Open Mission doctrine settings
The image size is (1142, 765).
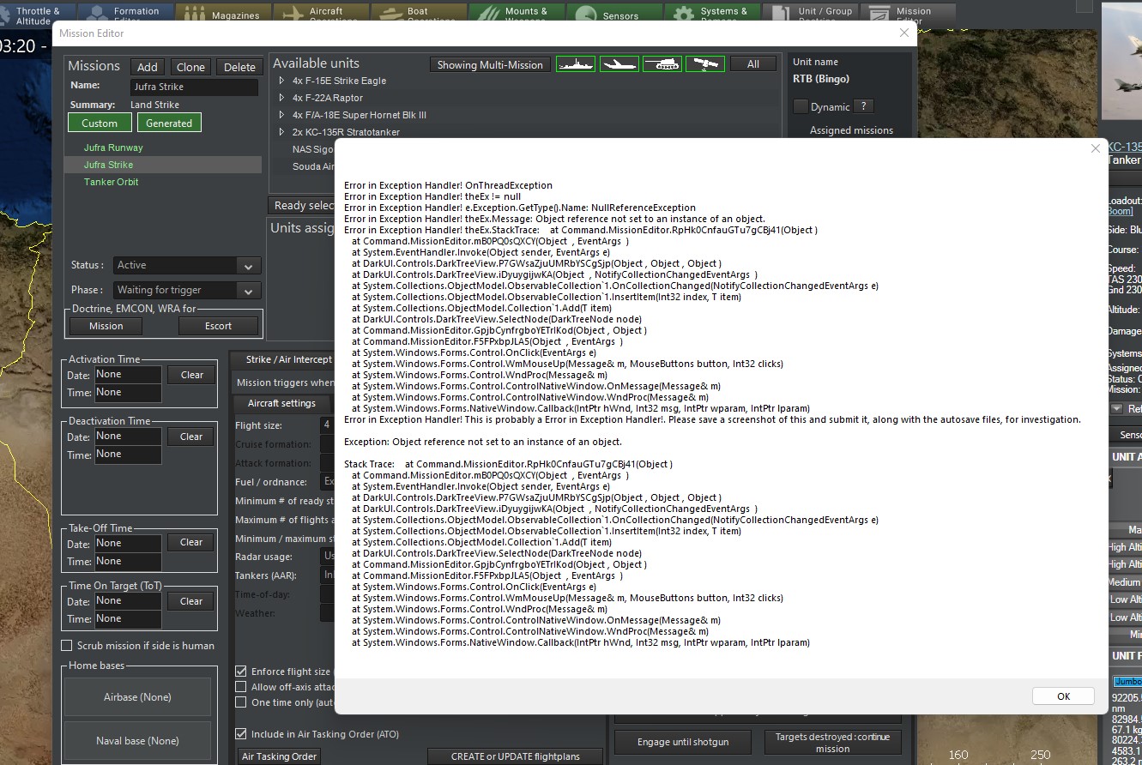pyautogui.click(x=106, y=326)
